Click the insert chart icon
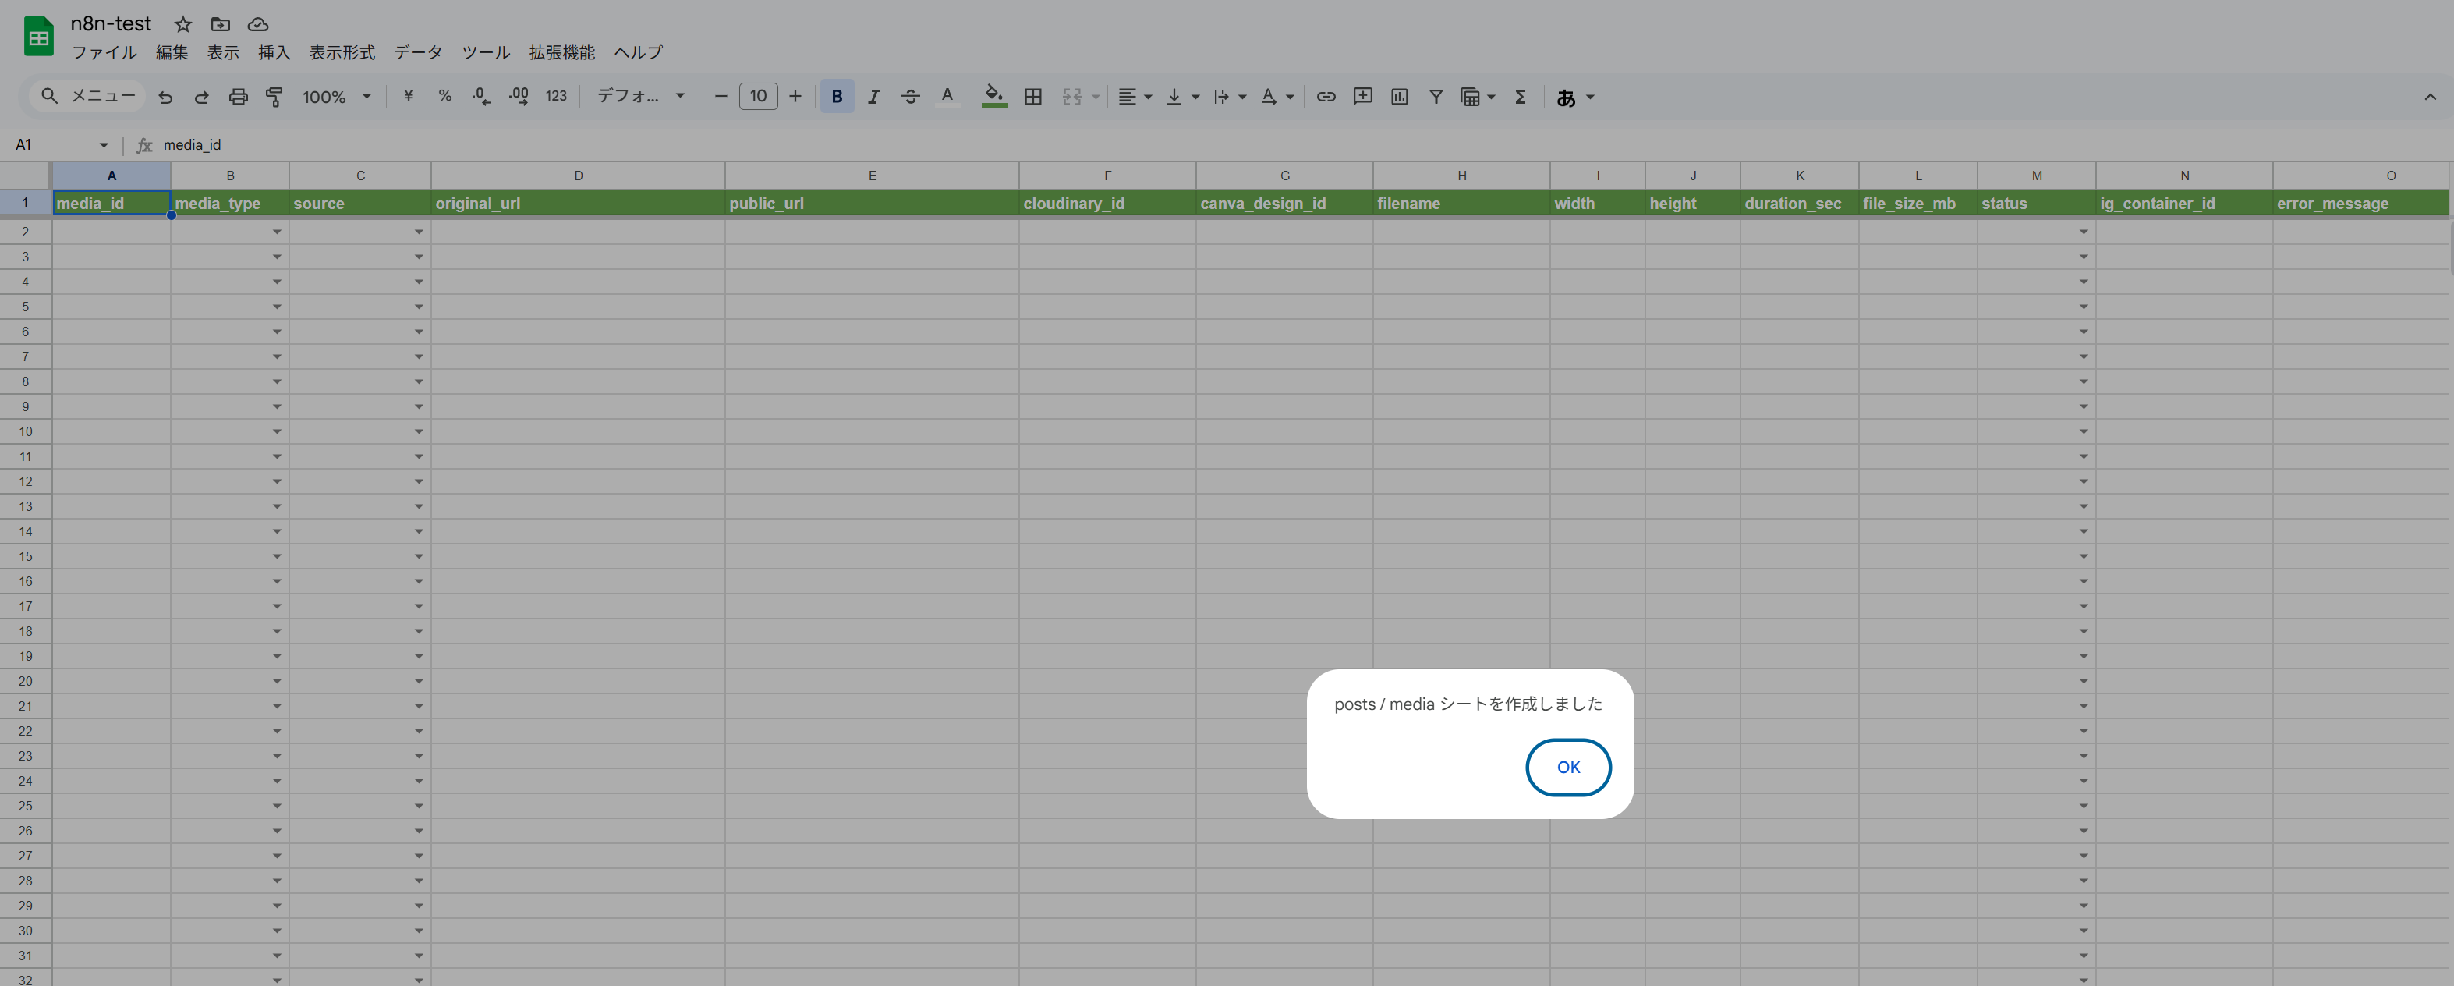This screenshot has height=986, width=2454. [1398, 98]
